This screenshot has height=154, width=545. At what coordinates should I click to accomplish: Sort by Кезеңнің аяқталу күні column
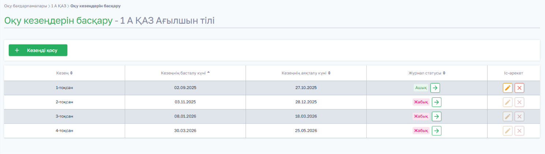pos(306,73)
